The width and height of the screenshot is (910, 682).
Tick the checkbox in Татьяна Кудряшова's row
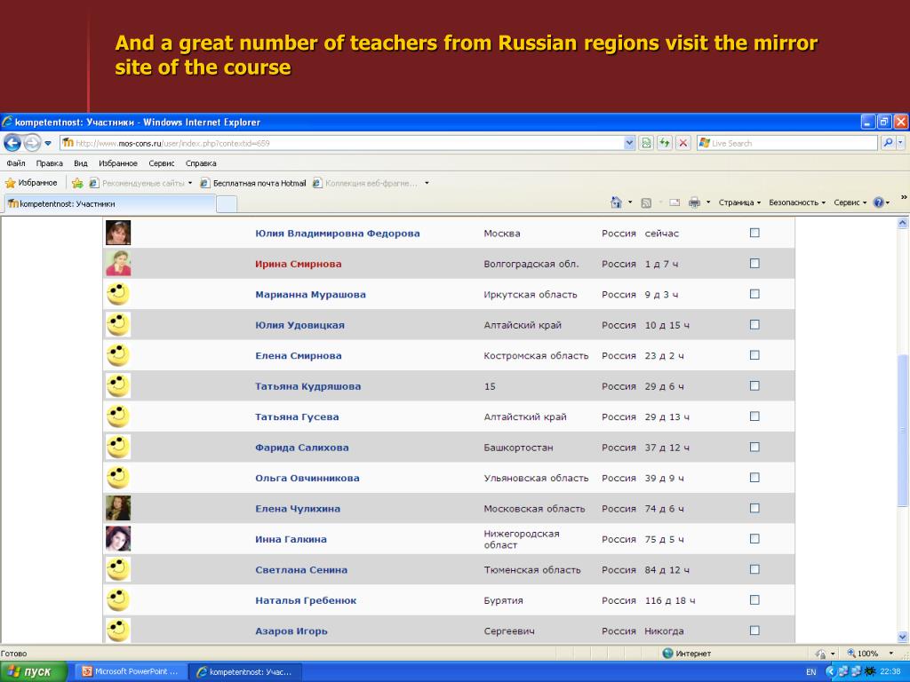coord(754,385)
